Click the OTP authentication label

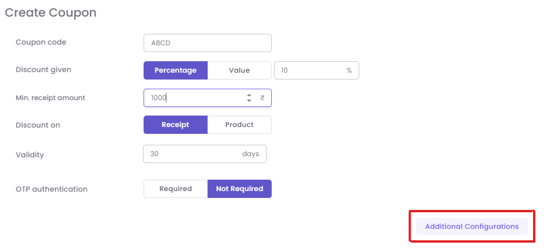[51, 189]
